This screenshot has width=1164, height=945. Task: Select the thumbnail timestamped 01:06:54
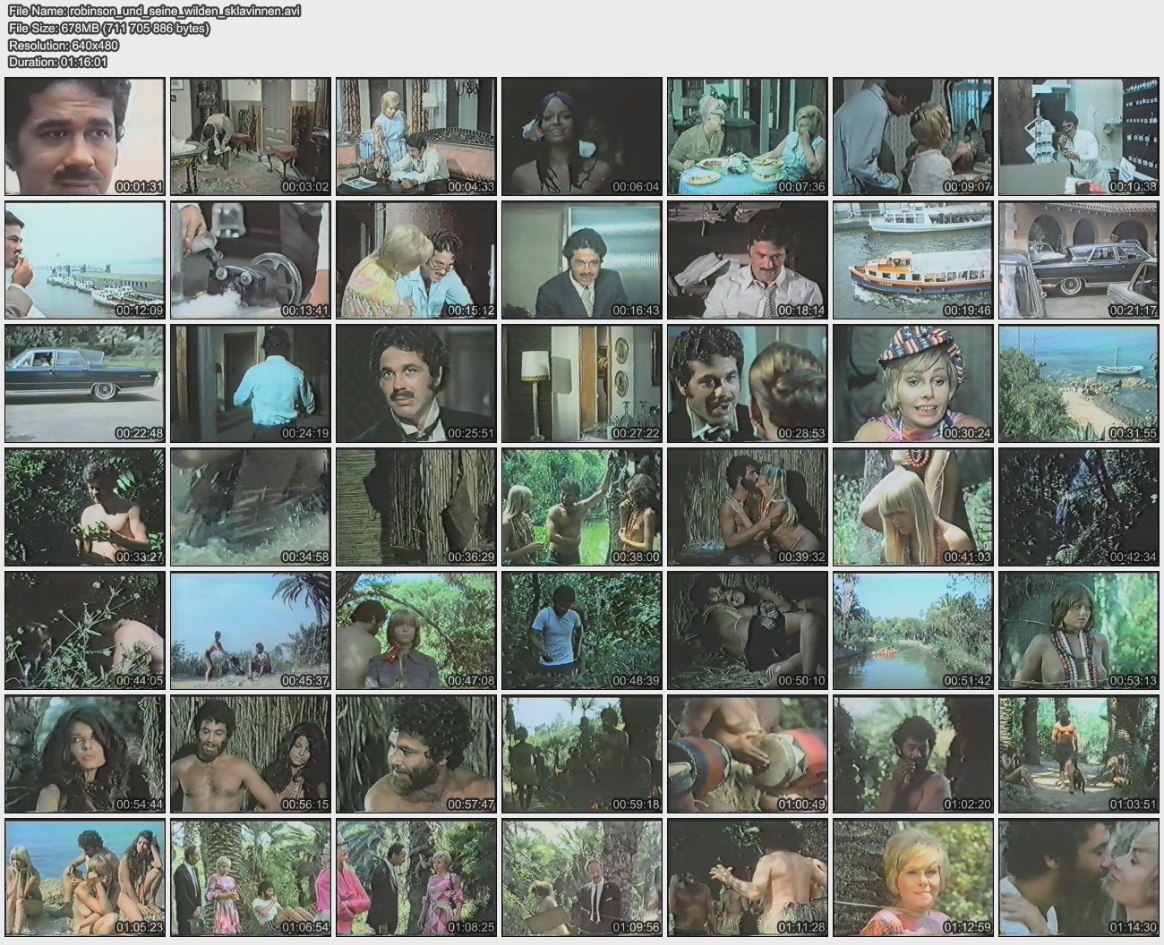[251, 877]
